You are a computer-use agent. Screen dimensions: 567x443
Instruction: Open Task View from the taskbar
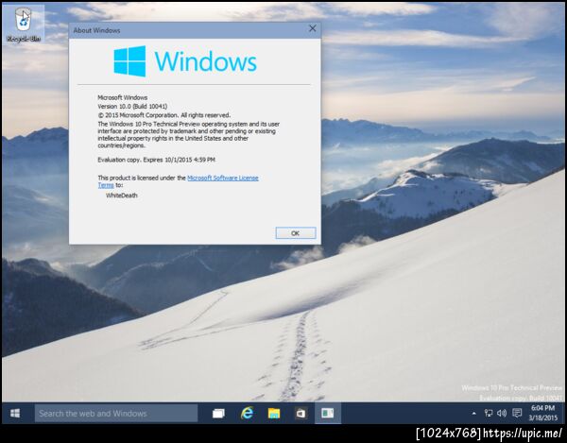pyautogui.click(x=218, y=413)
